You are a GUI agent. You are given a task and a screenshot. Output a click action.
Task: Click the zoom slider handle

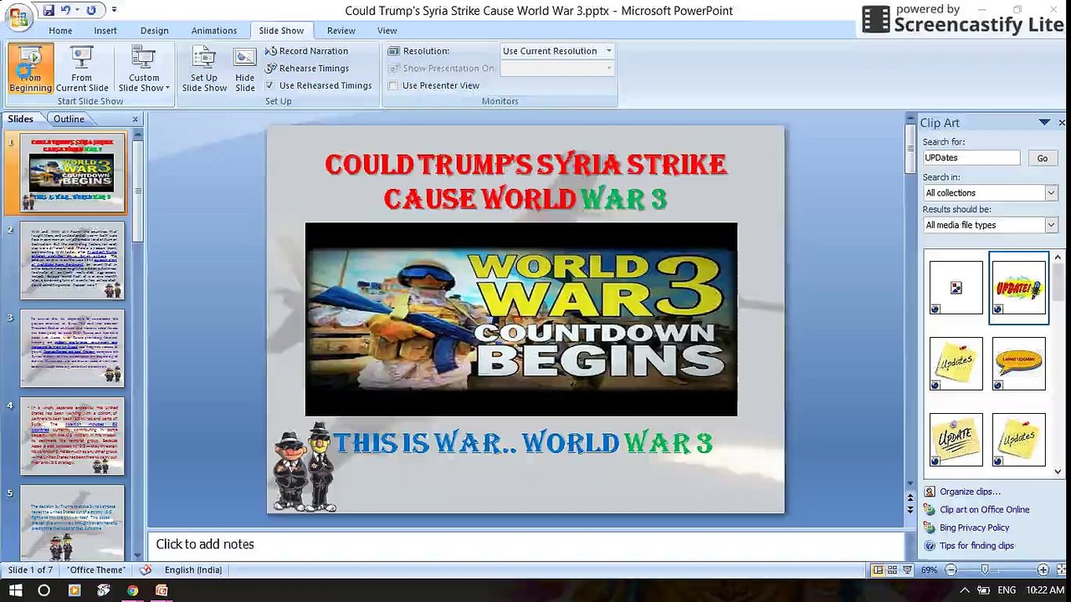coord(985,570)
